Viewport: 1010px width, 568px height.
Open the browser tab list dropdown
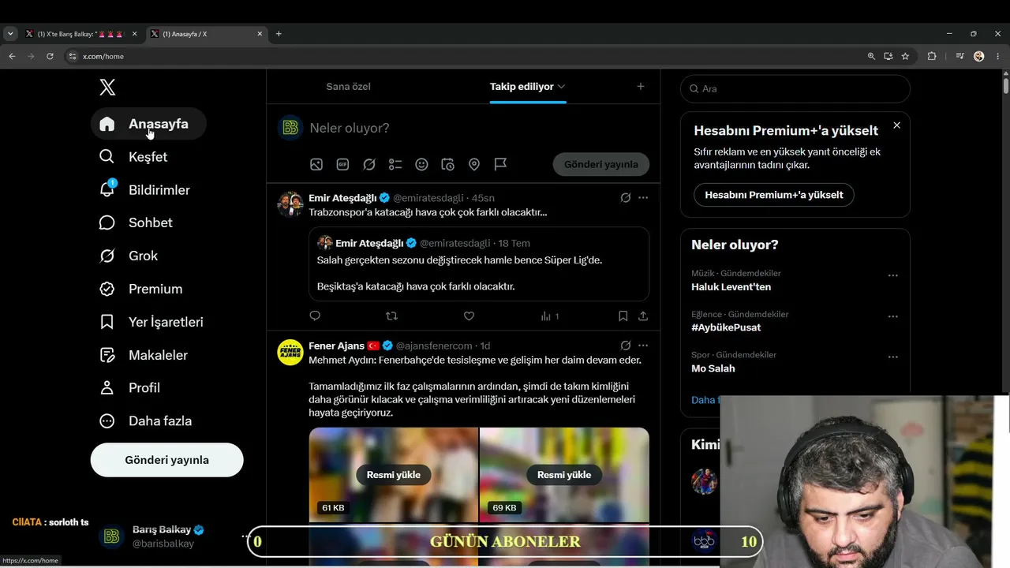point(10,34)
